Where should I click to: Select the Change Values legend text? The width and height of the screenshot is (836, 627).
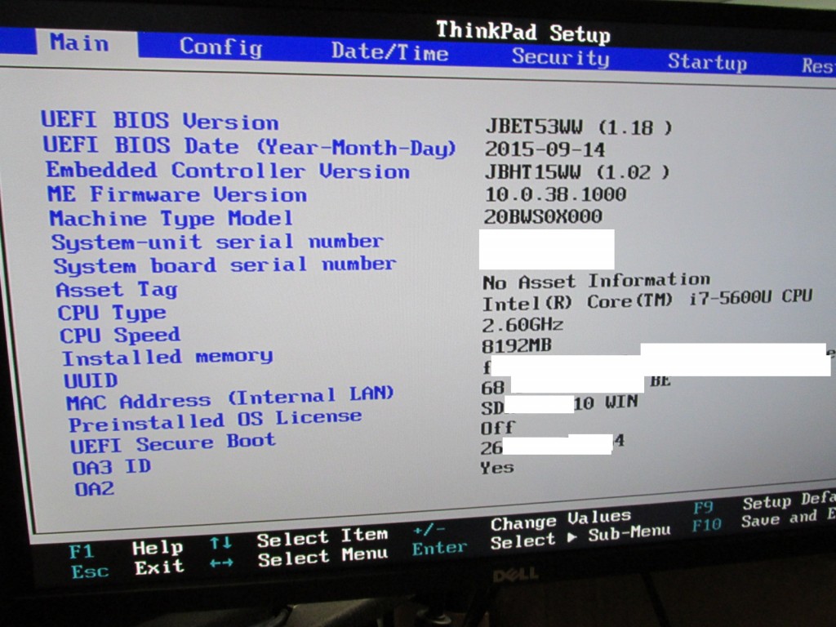click(561, 520)
